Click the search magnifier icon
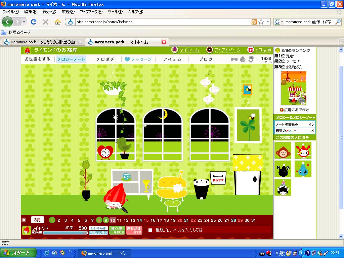344x258 pixels. coord(338,22)
